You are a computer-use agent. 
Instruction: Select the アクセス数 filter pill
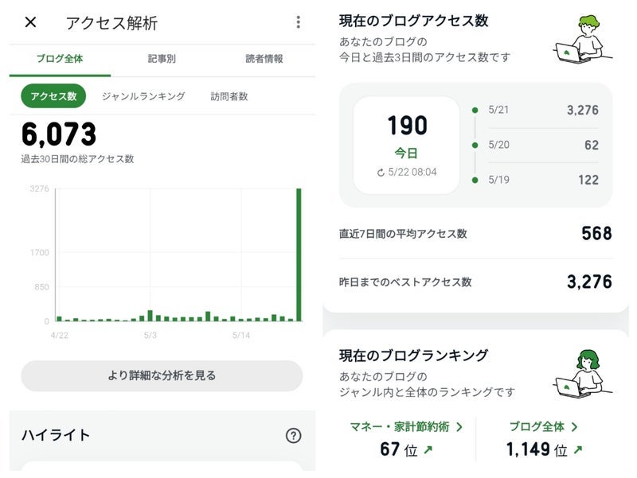tap(53, 96)
